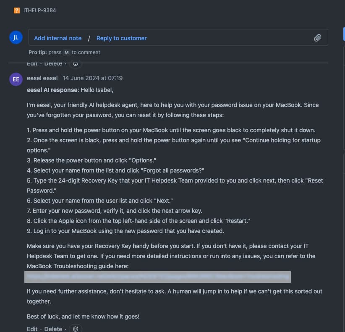This screenshot has height=332, width=345.
Task: Choose Reply to customer
Action: click(x=122, y=38)
